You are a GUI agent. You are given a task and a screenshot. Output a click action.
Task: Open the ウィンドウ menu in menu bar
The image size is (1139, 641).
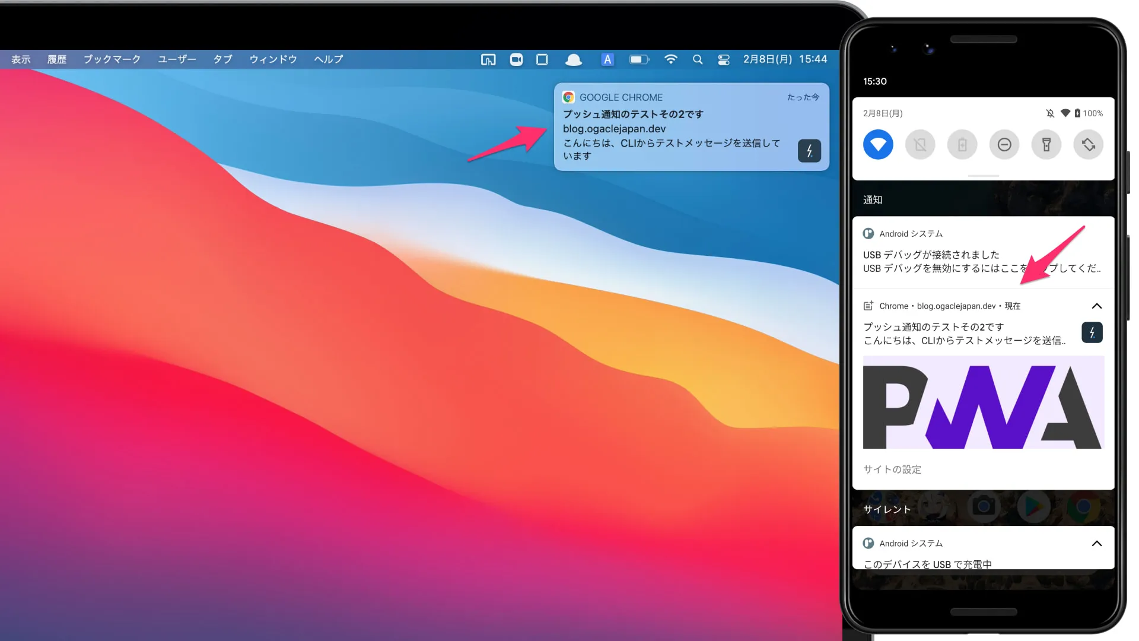(x=272, y=59)
